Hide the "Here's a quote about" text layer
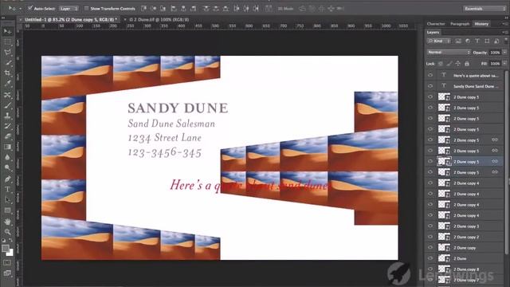 (430, 75)
